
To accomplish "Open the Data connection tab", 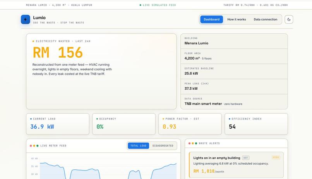I will click(265, 19).
